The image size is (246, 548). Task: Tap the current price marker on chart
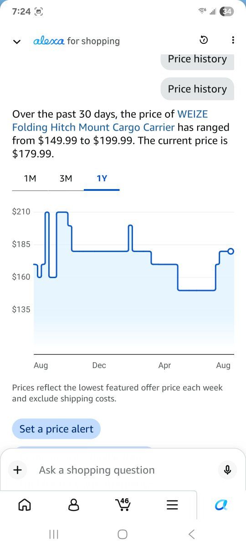(231, 251)
